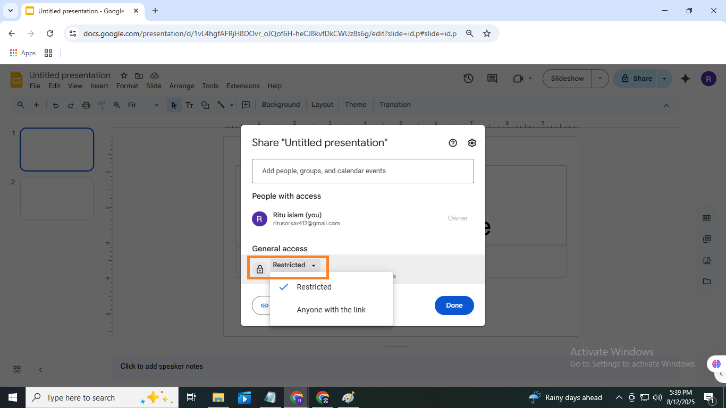Screen dimensions: 726x408
Task: Click the Share button
Action: click(x=637, y=79)
